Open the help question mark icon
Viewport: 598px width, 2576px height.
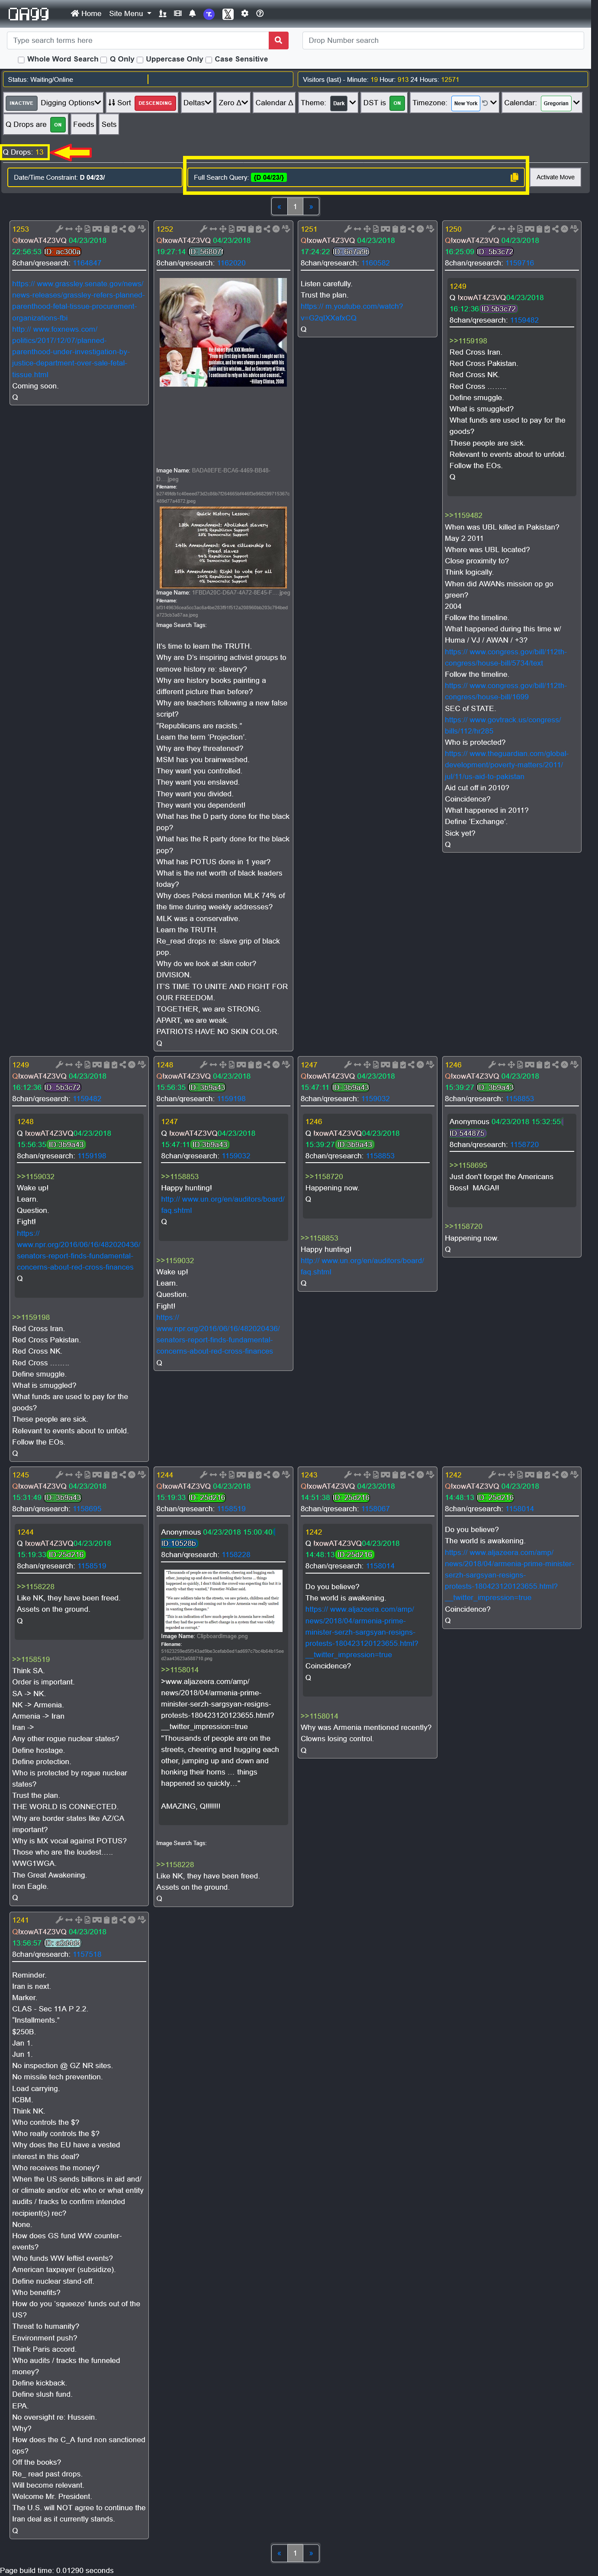click(x=260, y=14)
